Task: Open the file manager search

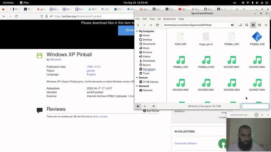Action: 246,25
